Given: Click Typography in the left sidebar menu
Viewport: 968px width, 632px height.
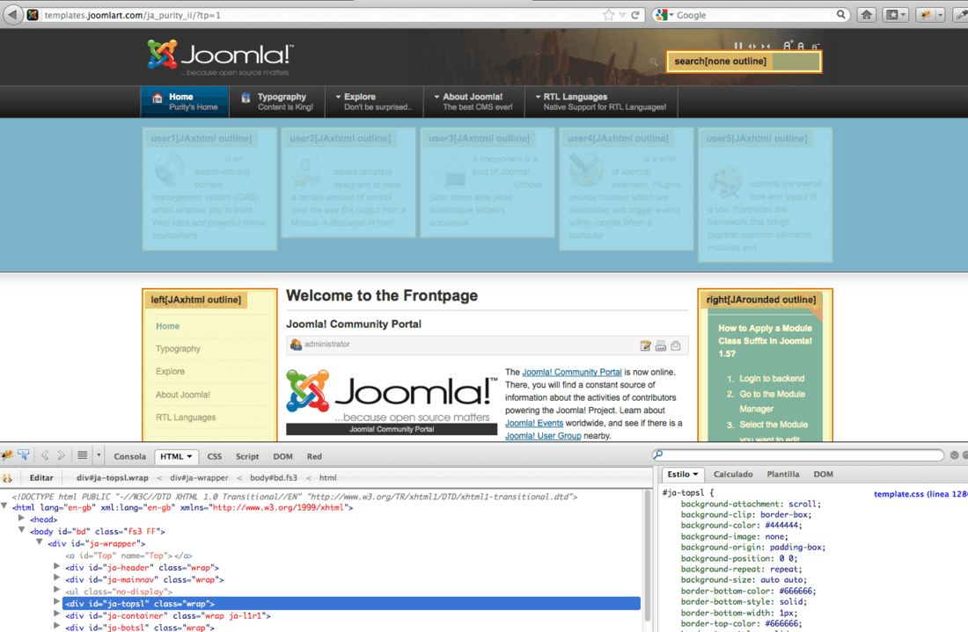Looking at the screenshot, I should [178, 349].
